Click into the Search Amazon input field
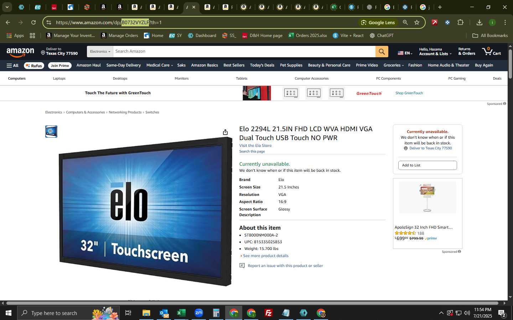This screenshot has width=513, height=320. coord(244,52)
